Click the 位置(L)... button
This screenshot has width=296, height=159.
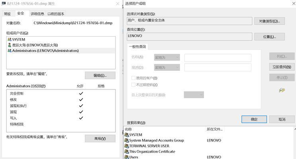tap(269, 37)
